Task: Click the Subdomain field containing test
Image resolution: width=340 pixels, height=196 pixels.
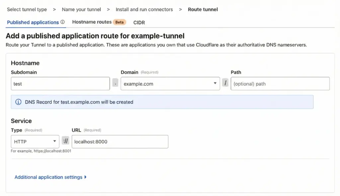Action: point(60,83)
